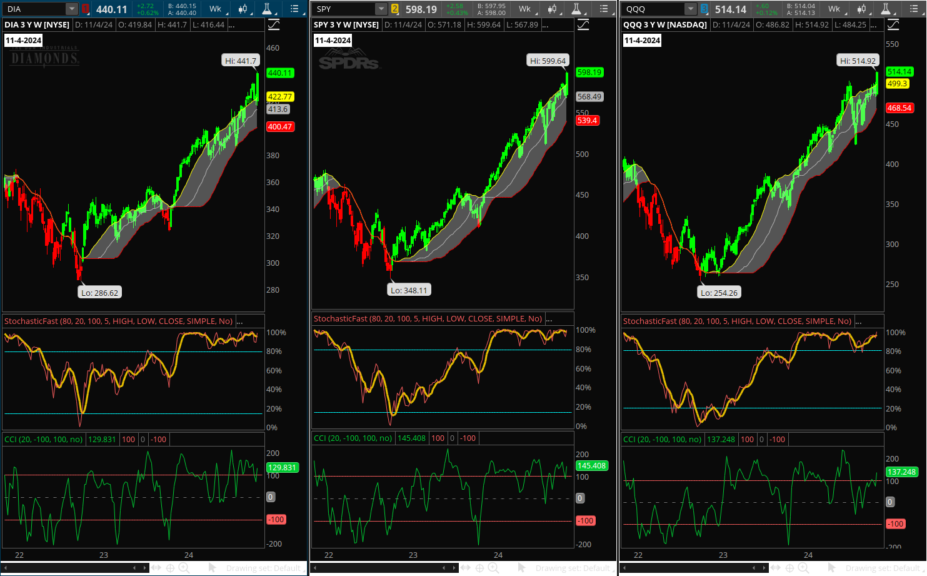Open studies flask icon in DIA chart
The image size is (927, 576).
267,9
